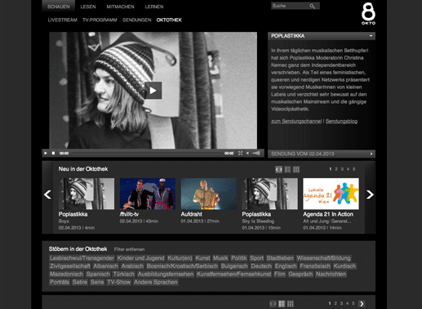422x309 pixels.
Task: Seek using the video progress bar
Action: click(147, 154)
